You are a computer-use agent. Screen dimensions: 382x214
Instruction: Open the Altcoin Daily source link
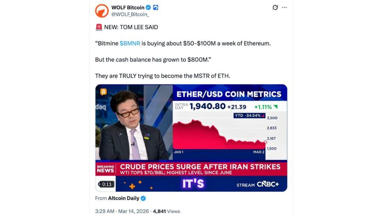pyautogui.click(x=123, y=198)
